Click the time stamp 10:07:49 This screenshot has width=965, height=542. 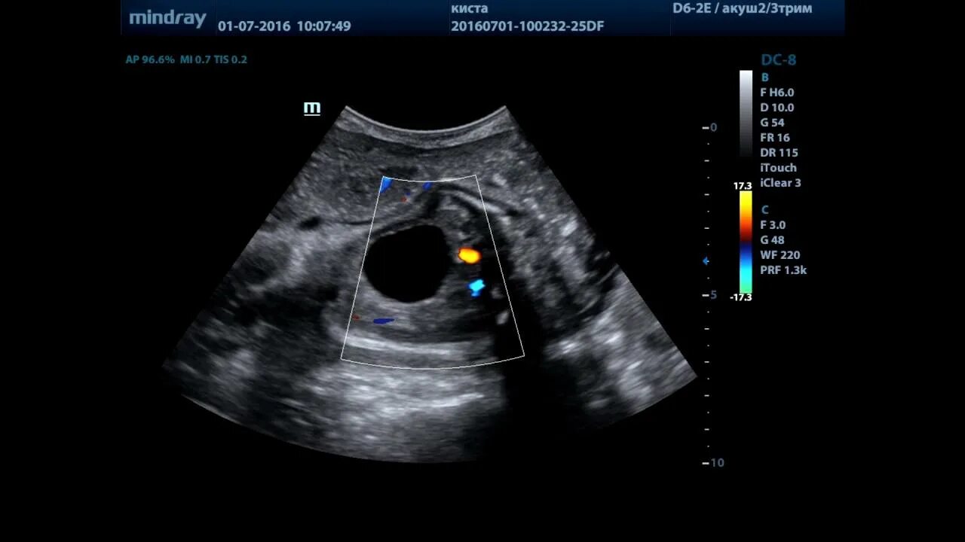[323, 26]
